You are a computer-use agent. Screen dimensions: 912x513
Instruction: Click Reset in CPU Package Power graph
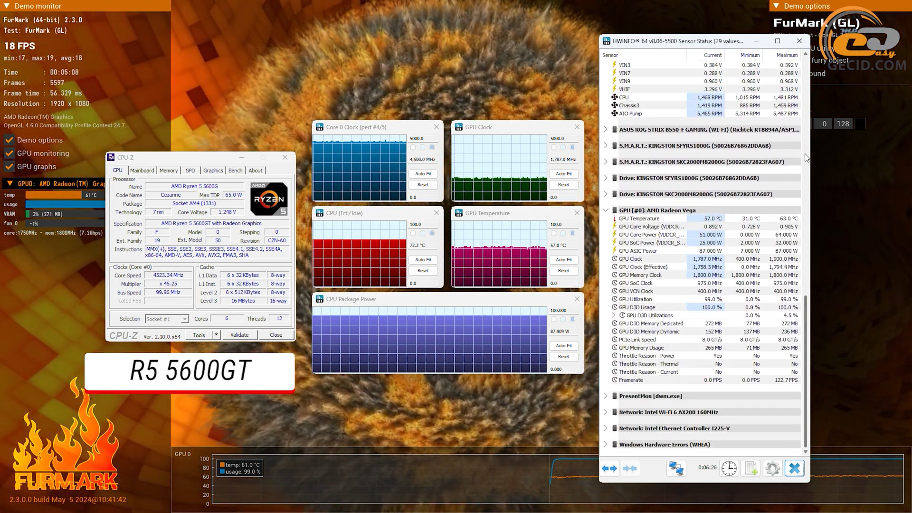pos(563,356)
